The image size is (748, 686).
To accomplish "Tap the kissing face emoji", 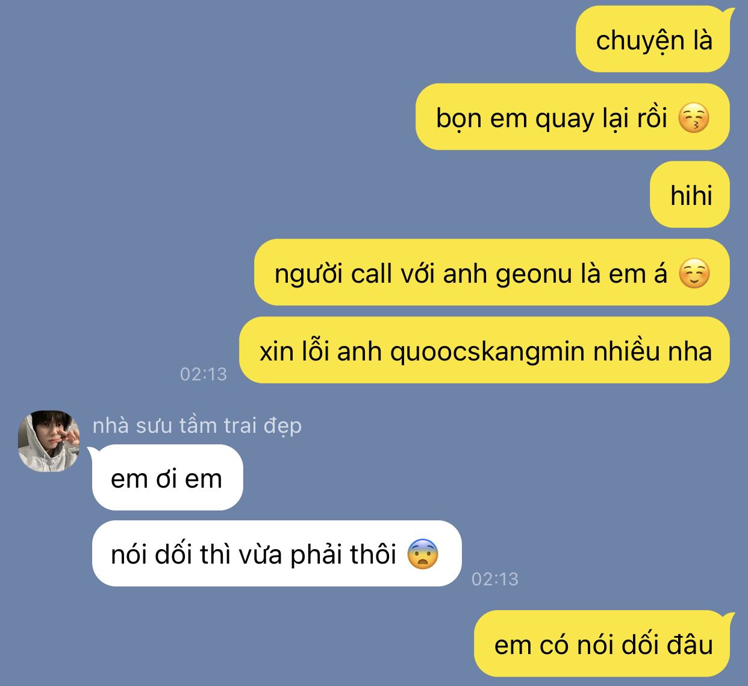I will [694, 118].
